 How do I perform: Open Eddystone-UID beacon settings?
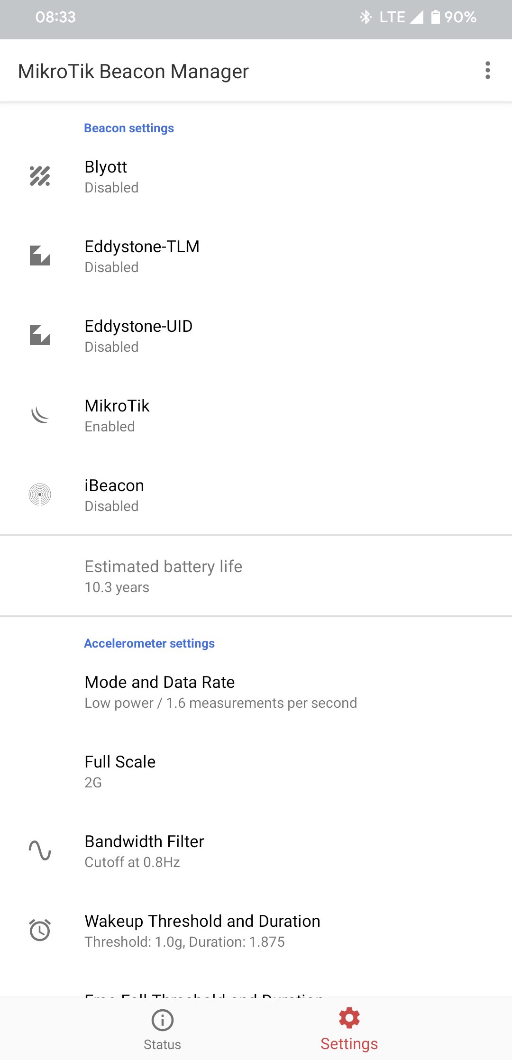(x=256, y=336)
